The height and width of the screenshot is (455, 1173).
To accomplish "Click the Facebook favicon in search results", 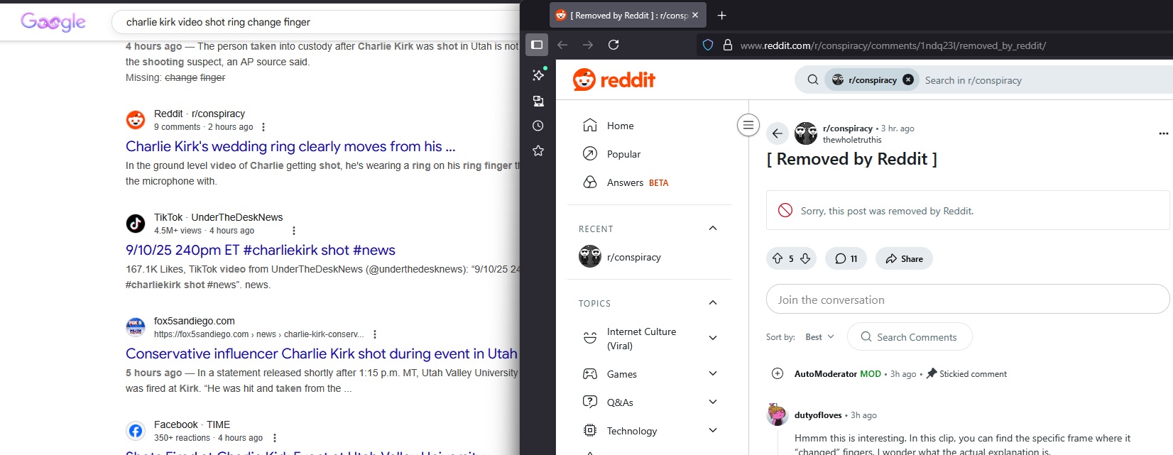I will 136,431.
